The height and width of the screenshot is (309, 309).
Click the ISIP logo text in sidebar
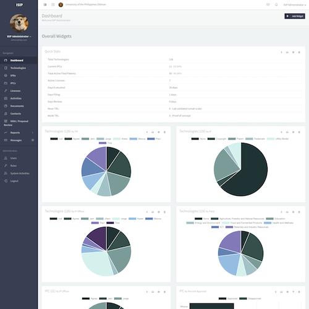pyautogui.click(x=19, y=5)
